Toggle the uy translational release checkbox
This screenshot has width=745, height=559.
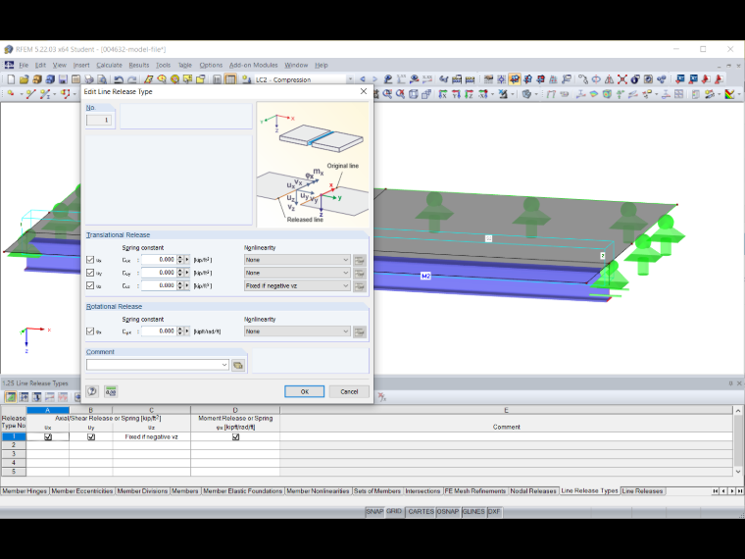point(90,273)
